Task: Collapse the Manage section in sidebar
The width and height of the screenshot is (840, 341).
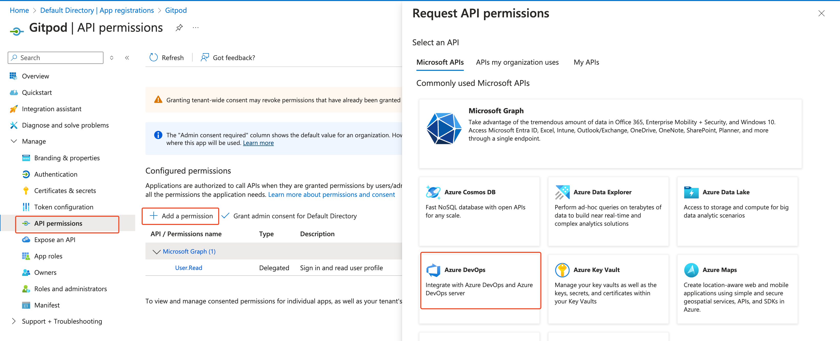Action: click(x=14, y=141)
